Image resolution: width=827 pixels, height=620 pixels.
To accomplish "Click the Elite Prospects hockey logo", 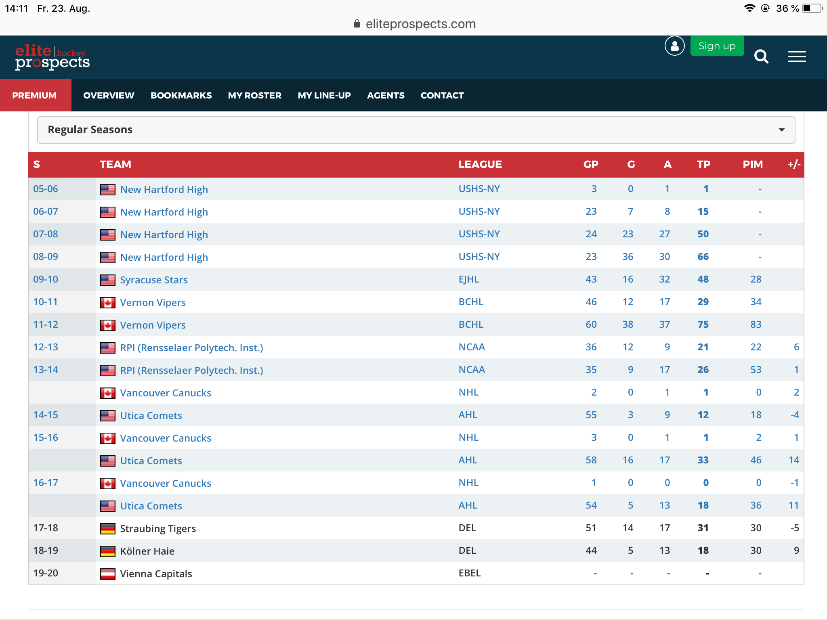I will pyautogui.click(x=52, y=57).
